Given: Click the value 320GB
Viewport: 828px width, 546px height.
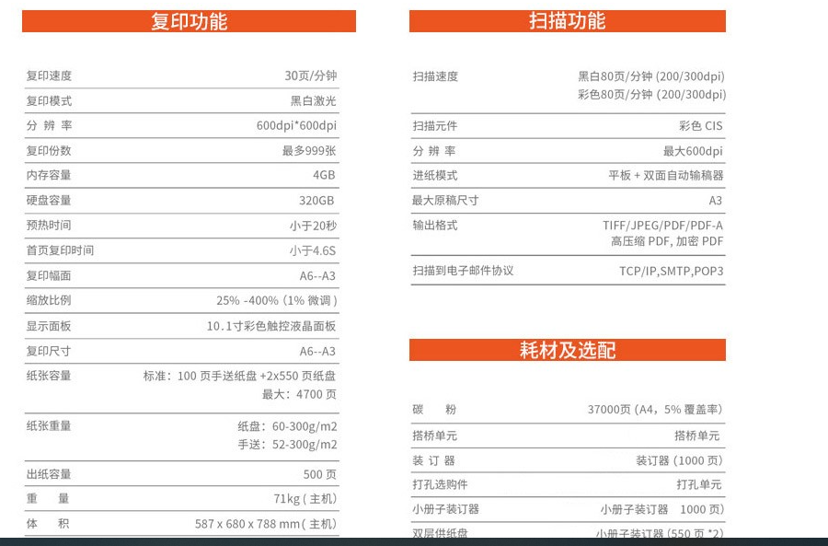Looking at the screenshot, I should [316, 201].
